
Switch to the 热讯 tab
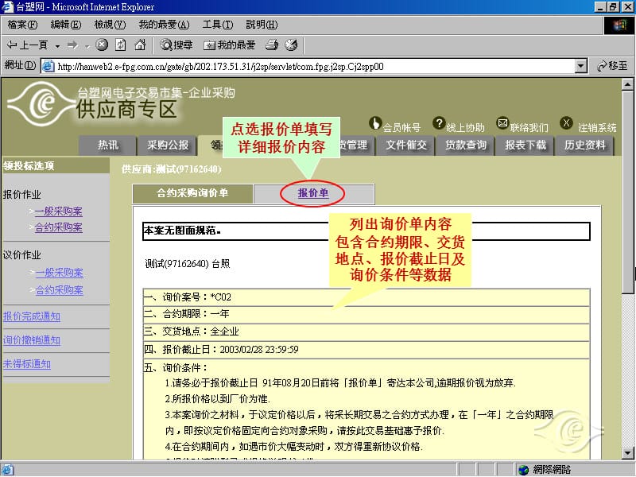pyautogui.click(x=107, y=145)
